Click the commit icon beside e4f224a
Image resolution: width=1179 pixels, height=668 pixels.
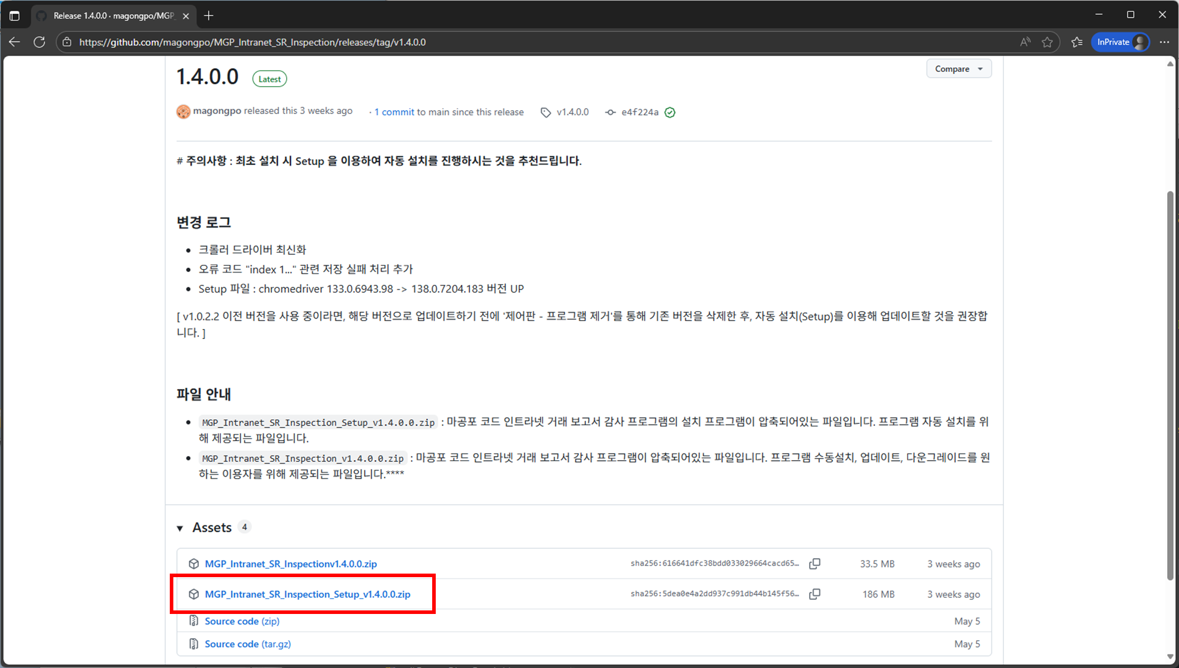point(610,112)
